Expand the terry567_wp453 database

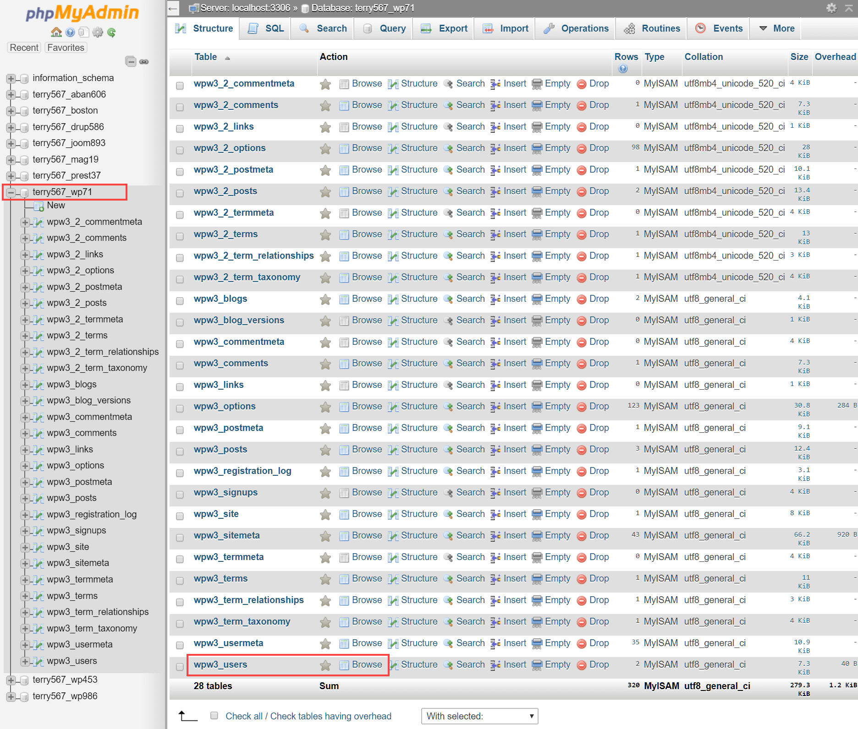[11, 680]
